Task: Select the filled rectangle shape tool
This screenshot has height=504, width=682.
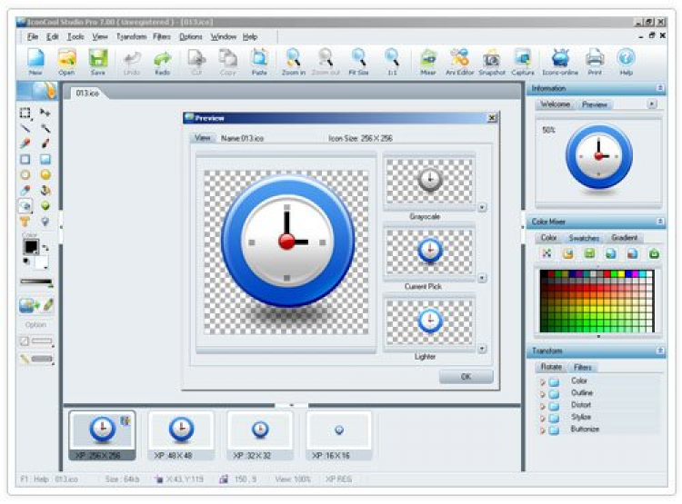Action: click(x=45, y=159)
